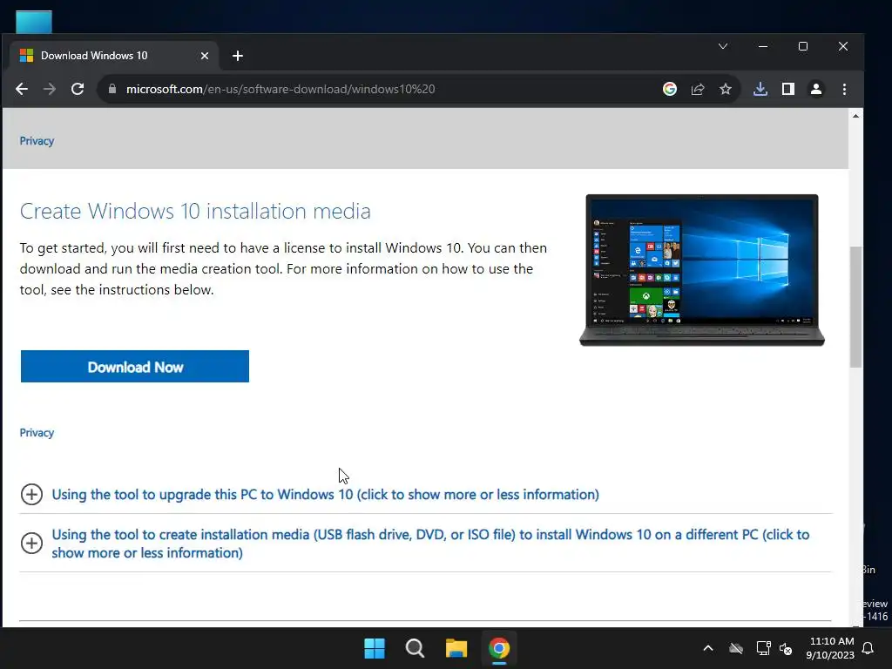Screen dimensions: 892x669
Task: Open network status tray icon
Action: click(x=763, y=648)
